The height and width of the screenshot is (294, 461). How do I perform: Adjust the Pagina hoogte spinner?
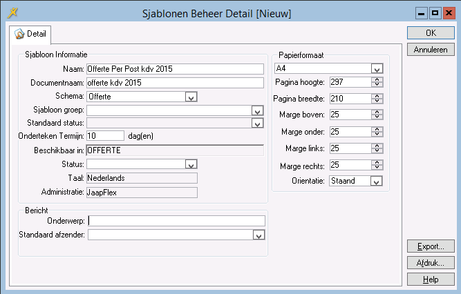tap(377, 82)
